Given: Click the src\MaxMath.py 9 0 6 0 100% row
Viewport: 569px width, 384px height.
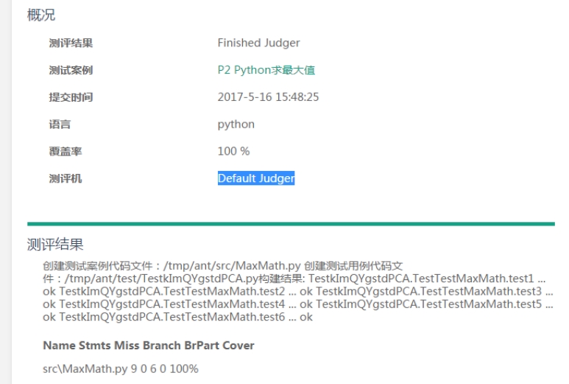Looking at the screenshot, I should coord(121,369).
